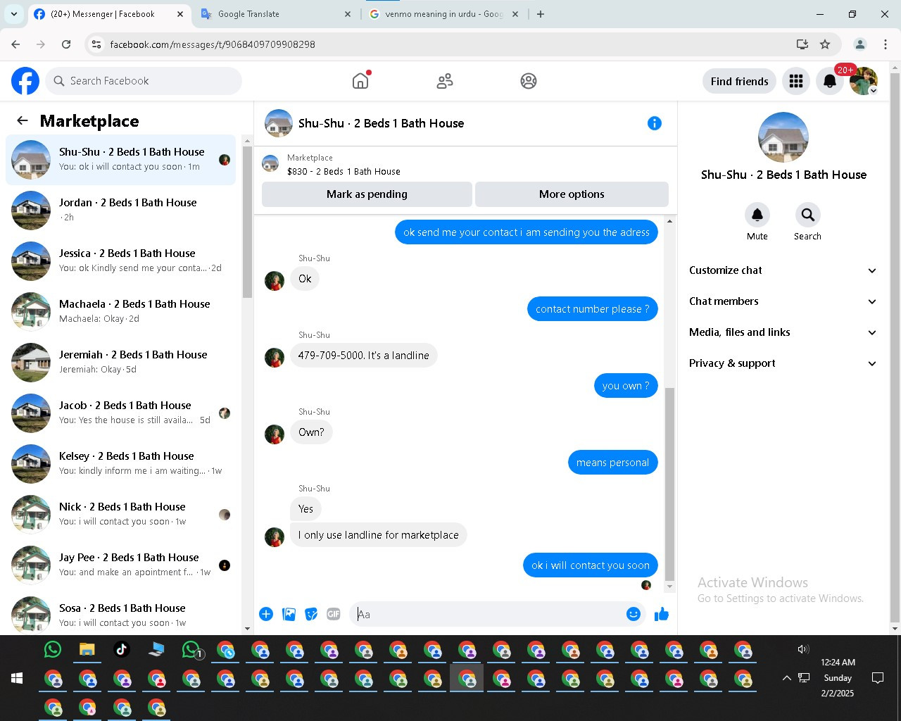Expand Media, files and links section
This screenshot has width=901, height=721.
(x=783, y=332)
